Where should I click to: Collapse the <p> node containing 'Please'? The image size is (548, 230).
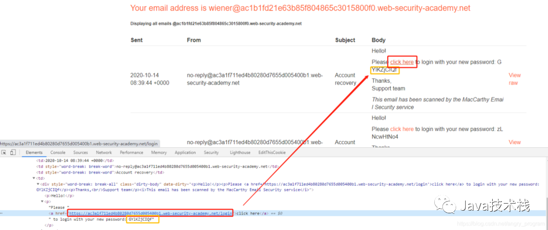point(42,202)
